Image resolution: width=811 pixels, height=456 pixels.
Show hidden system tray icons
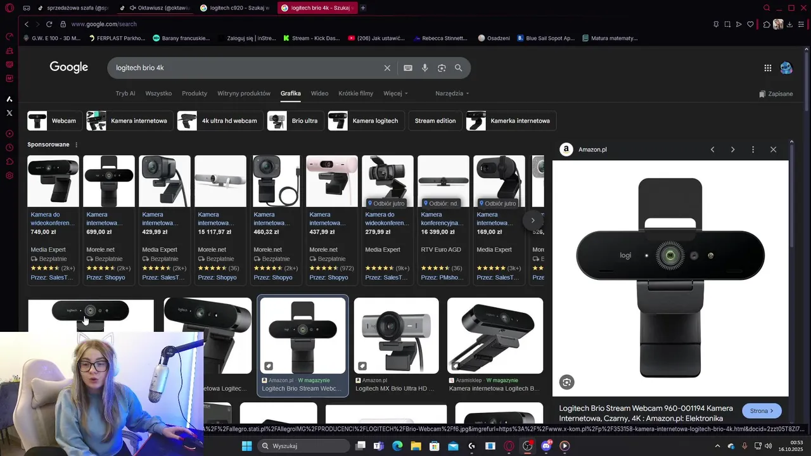[x=717, y=446]
